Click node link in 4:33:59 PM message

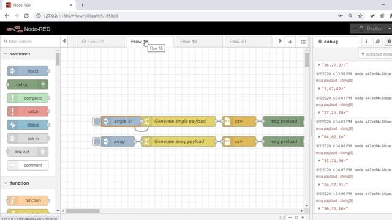[x=374, y=74]
